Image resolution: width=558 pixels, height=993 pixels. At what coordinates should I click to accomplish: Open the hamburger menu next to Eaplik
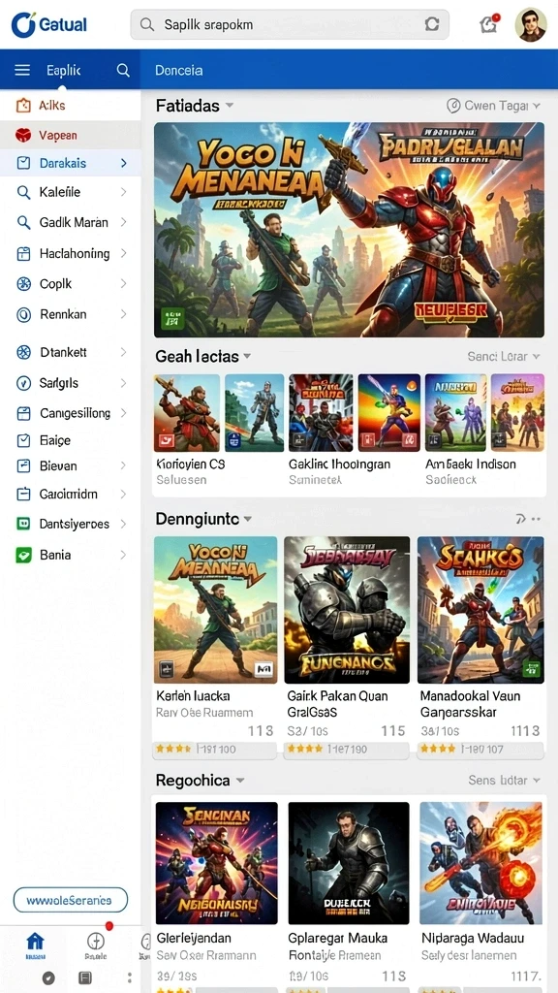tap(22, 70)
